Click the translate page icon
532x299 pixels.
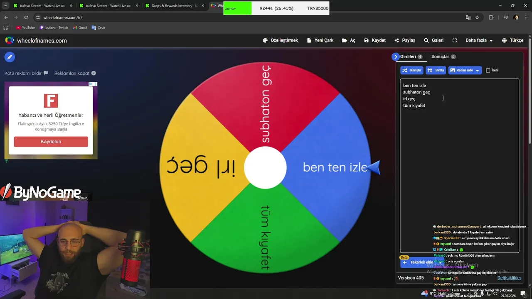(x=468, y=17)
